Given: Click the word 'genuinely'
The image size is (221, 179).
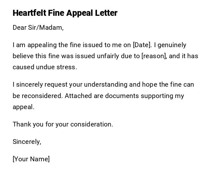Looking at the screenshot, I should pos(172,45).
